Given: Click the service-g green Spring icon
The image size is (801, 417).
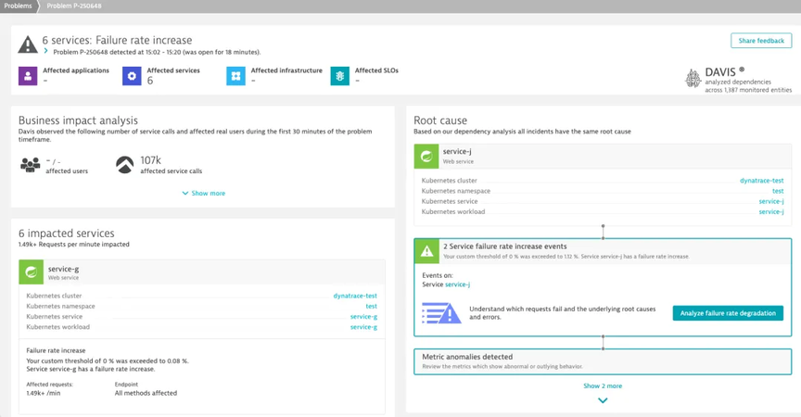Looking at the screenshot, I should (x=32, y=272).
